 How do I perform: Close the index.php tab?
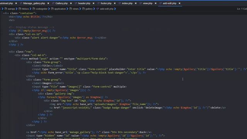[136, 3]
